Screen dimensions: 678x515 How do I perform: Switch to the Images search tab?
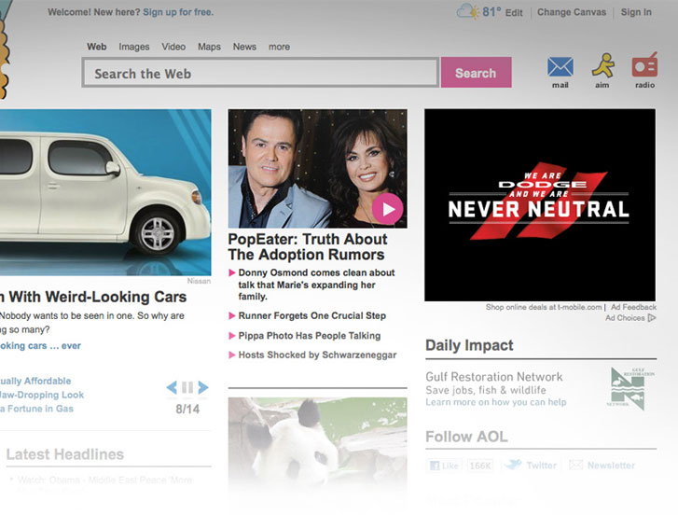click(x=133, y=47)
